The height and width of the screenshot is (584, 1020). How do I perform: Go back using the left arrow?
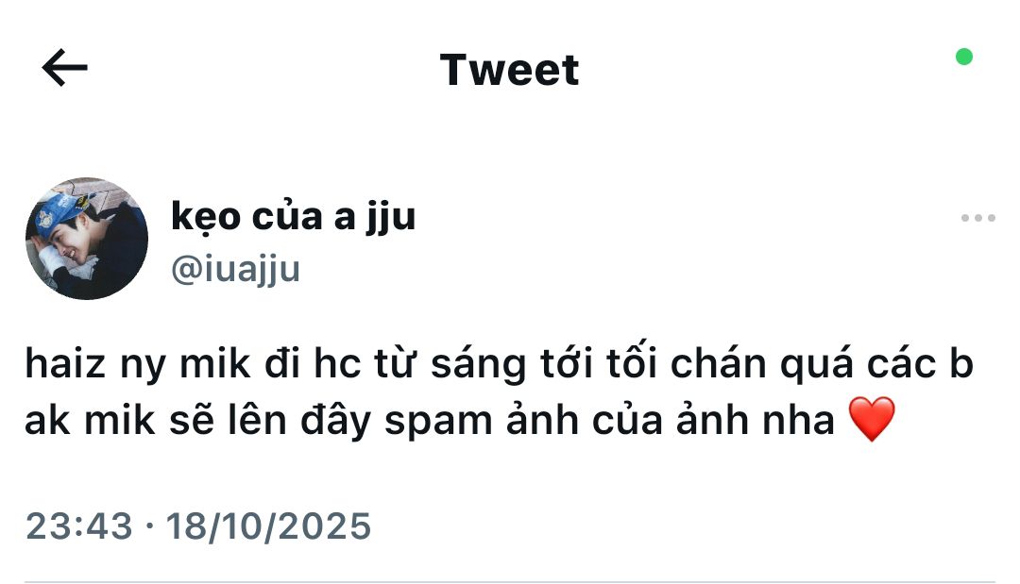[x=64, y=68]
